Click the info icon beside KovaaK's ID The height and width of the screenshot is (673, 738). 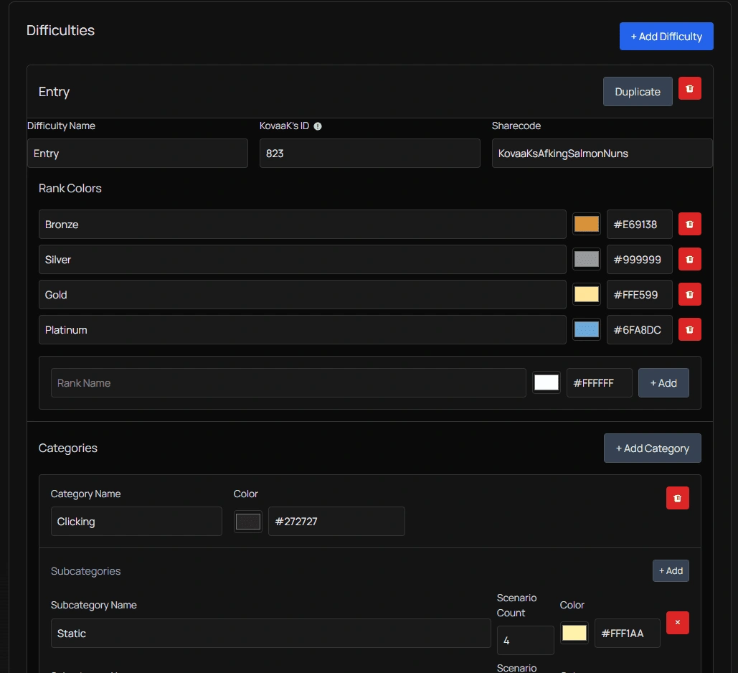[318, 126]
